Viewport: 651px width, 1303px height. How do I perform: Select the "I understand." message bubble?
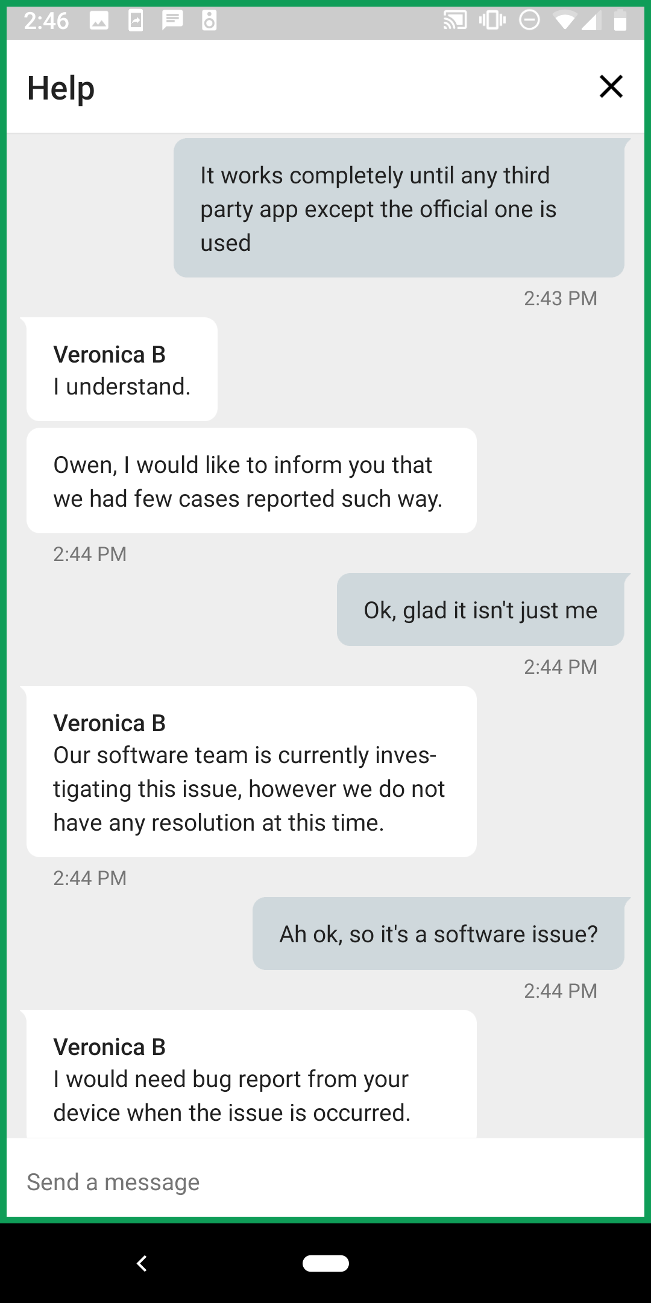[x=122, y=370]
